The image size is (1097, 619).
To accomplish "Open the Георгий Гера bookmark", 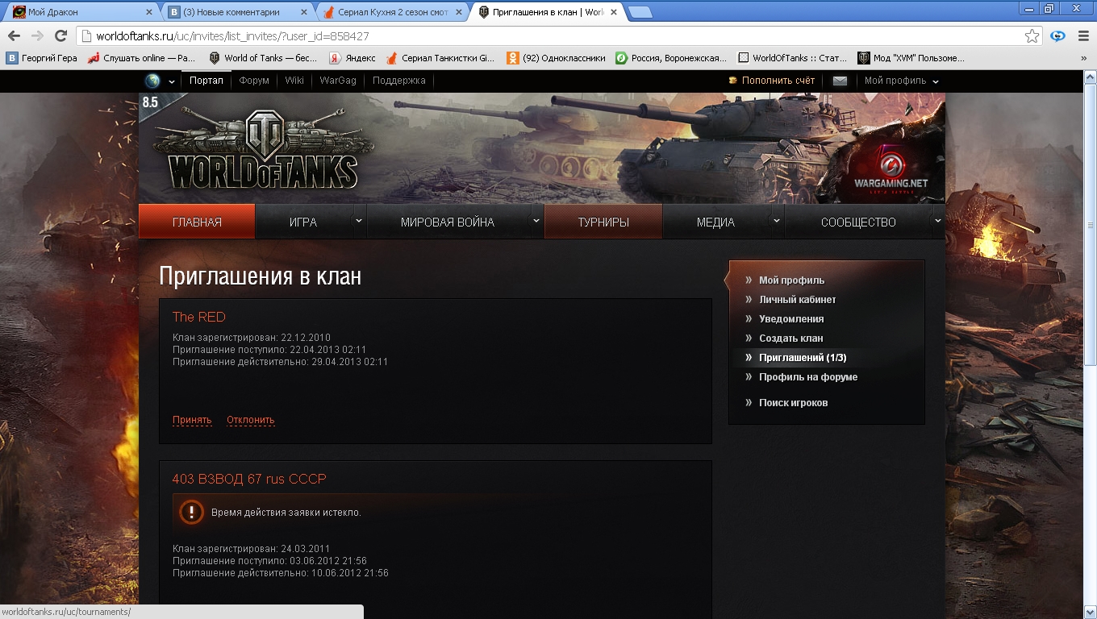I will (x=42, y=58).
